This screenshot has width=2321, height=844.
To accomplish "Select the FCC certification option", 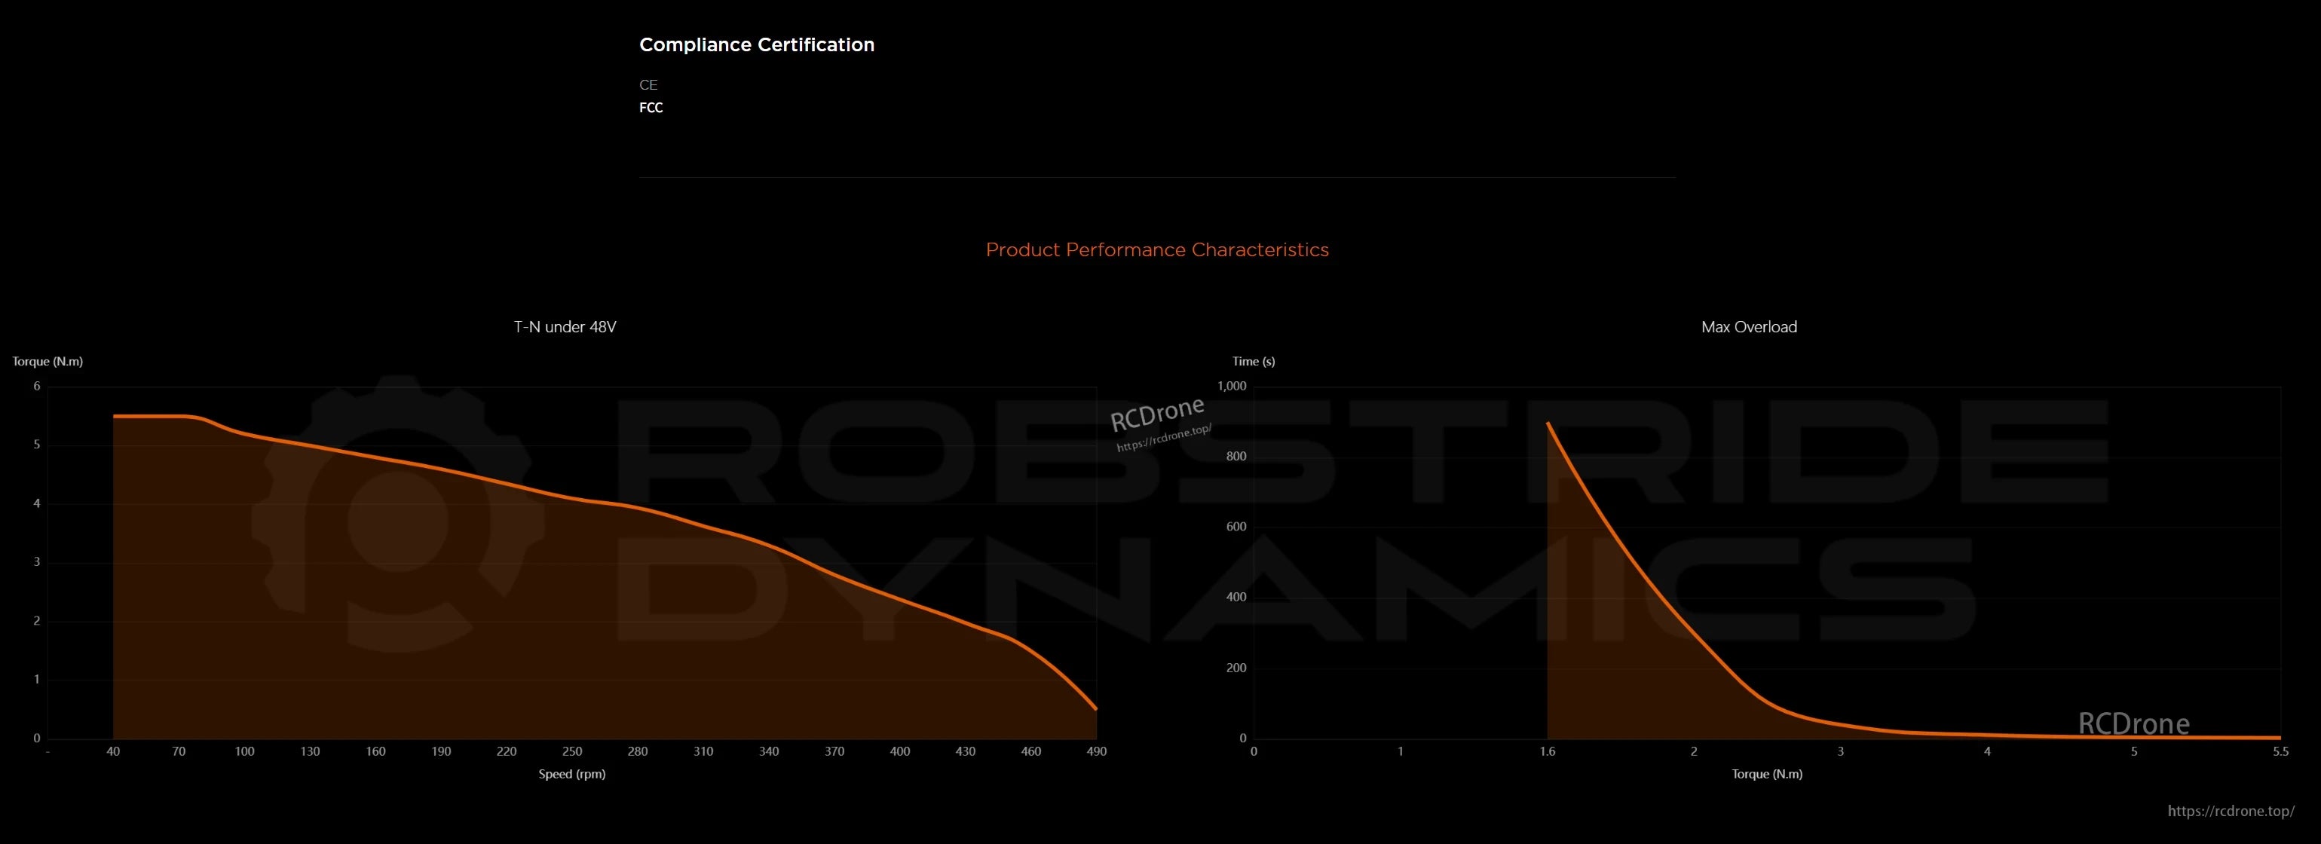I will [x=650, y=106].
